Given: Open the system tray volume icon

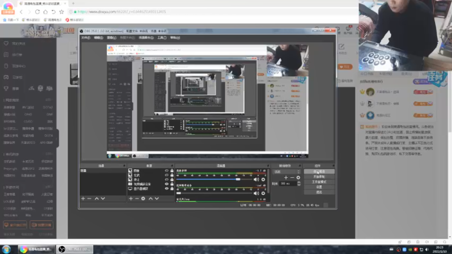Looking at the screenshot, I should point(427,249).
